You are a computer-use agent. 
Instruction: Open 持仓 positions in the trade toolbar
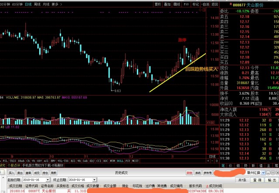(45, 172)
